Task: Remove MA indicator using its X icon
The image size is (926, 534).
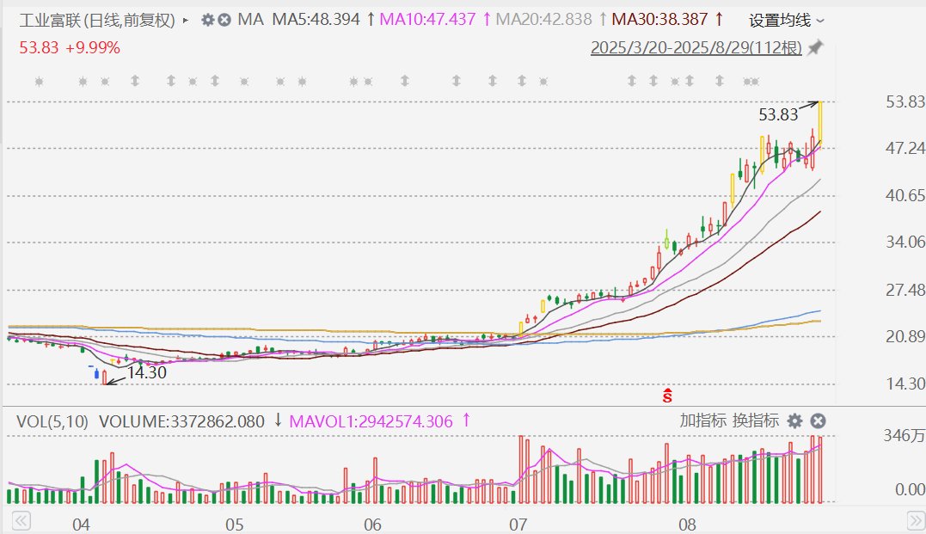Action: (224, 21)
